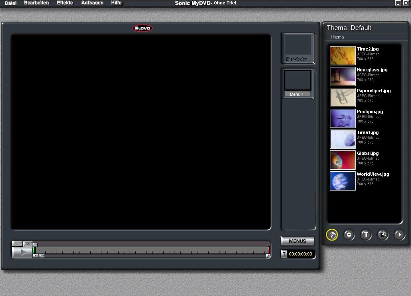Open the Effekte menu
This screenshot has height=296, width=411.
65,3
